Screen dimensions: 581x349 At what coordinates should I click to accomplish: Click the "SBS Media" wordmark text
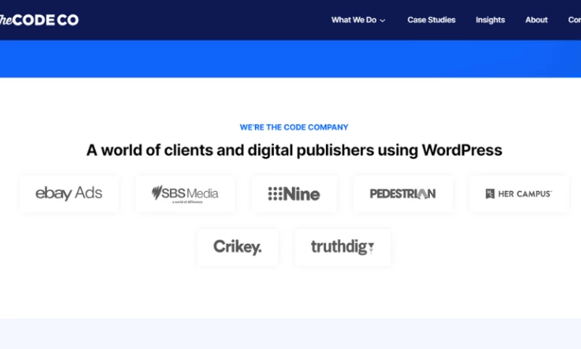click(193, 193)
